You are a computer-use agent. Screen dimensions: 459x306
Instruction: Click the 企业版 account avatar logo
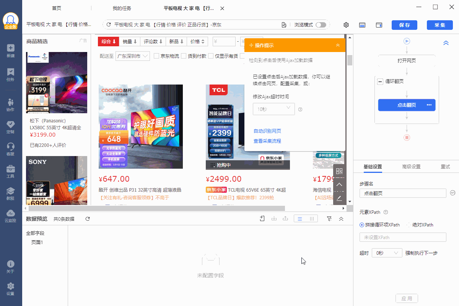[x=11, y=21]
